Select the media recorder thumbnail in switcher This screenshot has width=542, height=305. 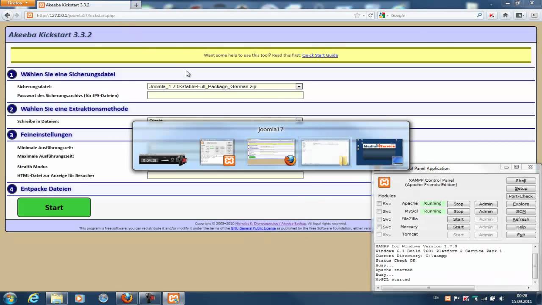163,160
